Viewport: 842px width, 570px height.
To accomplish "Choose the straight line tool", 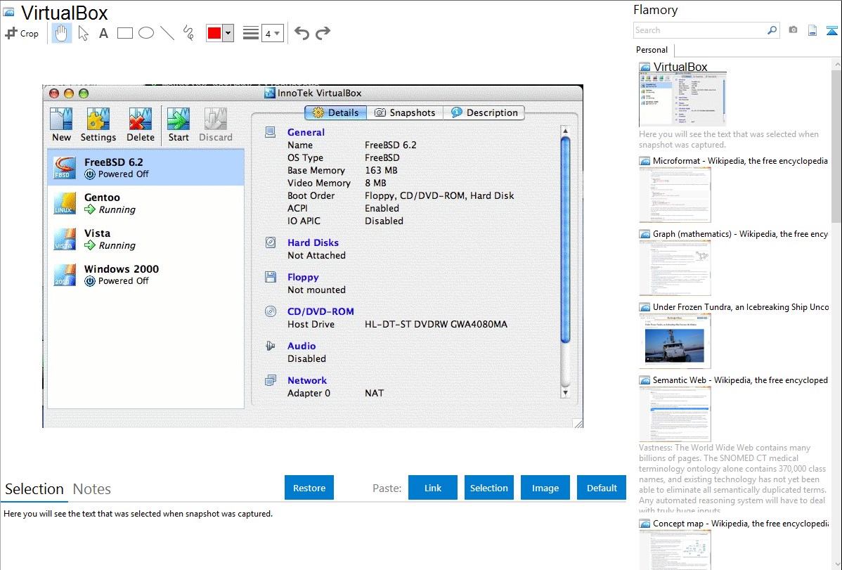I will tap(167, 33).
